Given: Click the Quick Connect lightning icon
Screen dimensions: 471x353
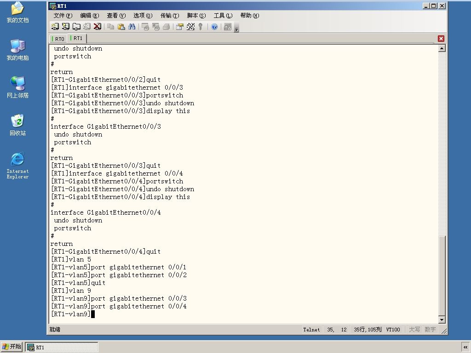Looking at the screenshot, I should (65, 27).
